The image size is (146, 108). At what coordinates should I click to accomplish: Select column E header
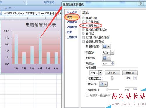27,18
